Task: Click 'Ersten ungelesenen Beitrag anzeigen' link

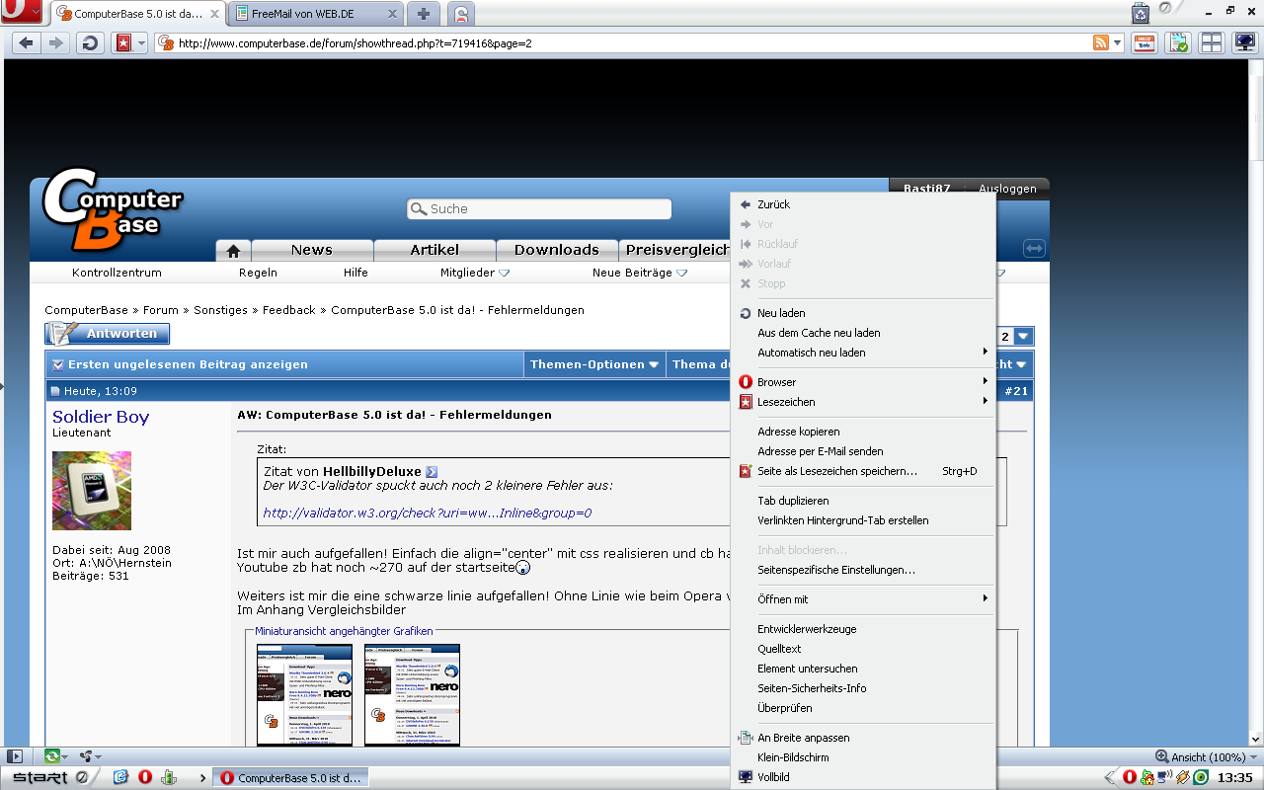Action: click(x=188, y=364)
